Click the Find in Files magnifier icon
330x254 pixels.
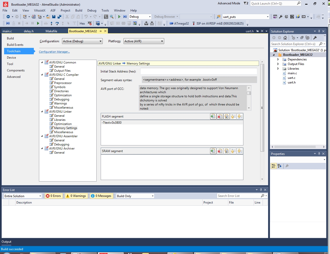(112, 17)
